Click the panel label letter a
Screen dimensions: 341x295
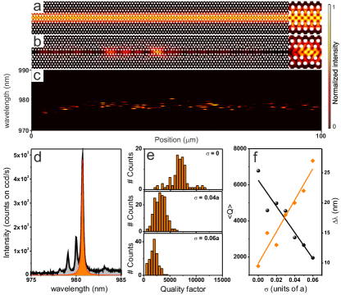coord(38,7)
